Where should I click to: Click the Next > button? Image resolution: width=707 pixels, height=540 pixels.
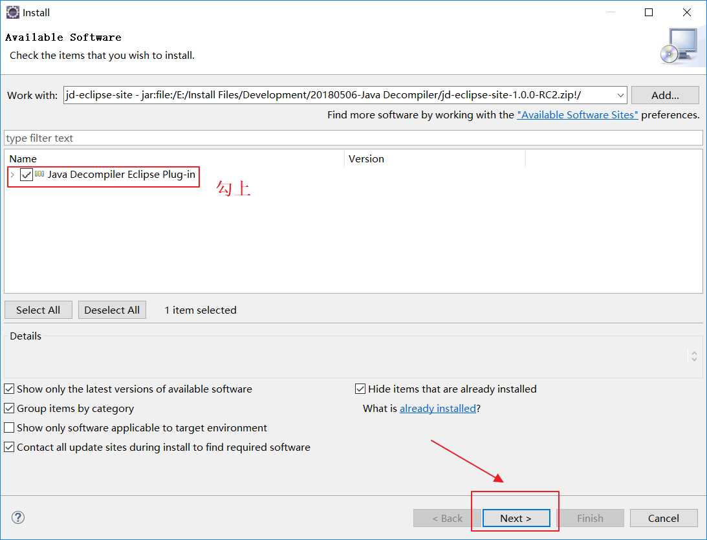516,518
